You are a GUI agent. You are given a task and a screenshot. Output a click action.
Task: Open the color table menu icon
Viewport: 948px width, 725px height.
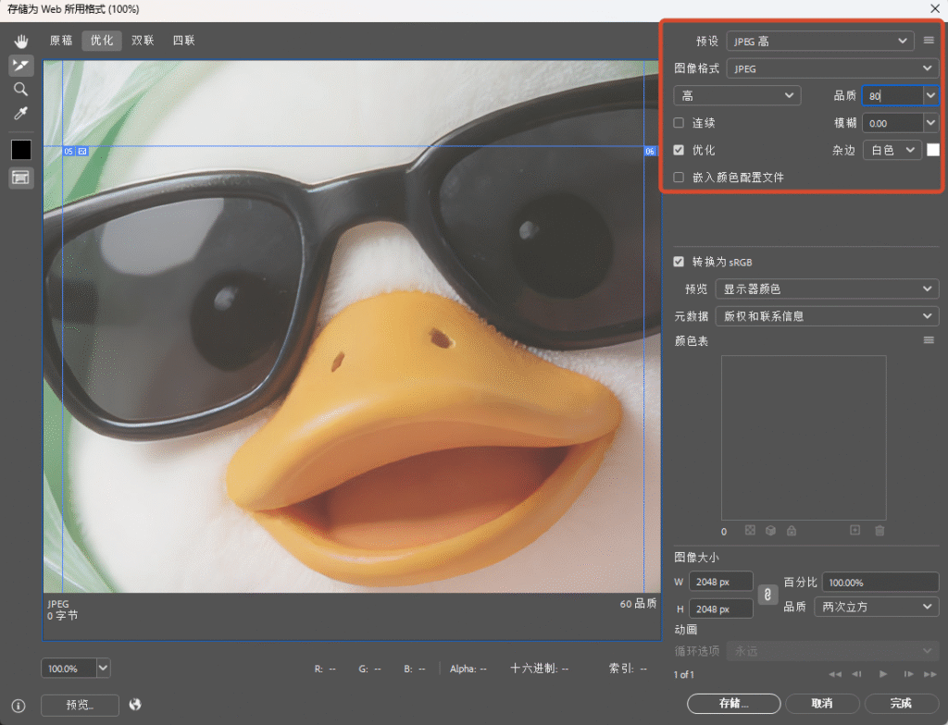[x=929, y=340]
